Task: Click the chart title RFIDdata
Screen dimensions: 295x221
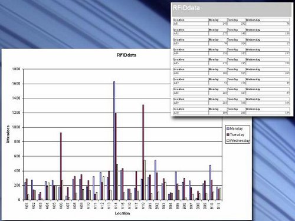Action: coord(126,55)
